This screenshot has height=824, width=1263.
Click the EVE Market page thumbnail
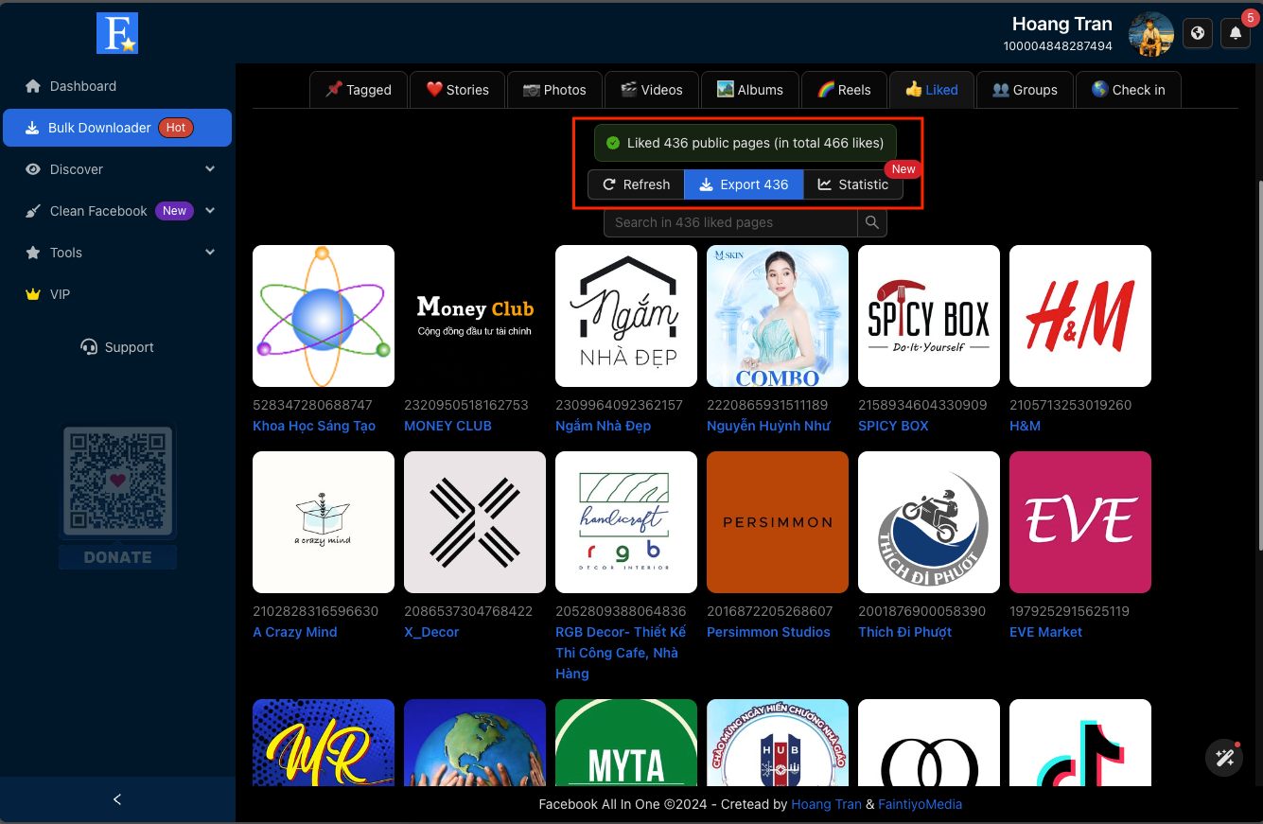(x=1080, y=522)
